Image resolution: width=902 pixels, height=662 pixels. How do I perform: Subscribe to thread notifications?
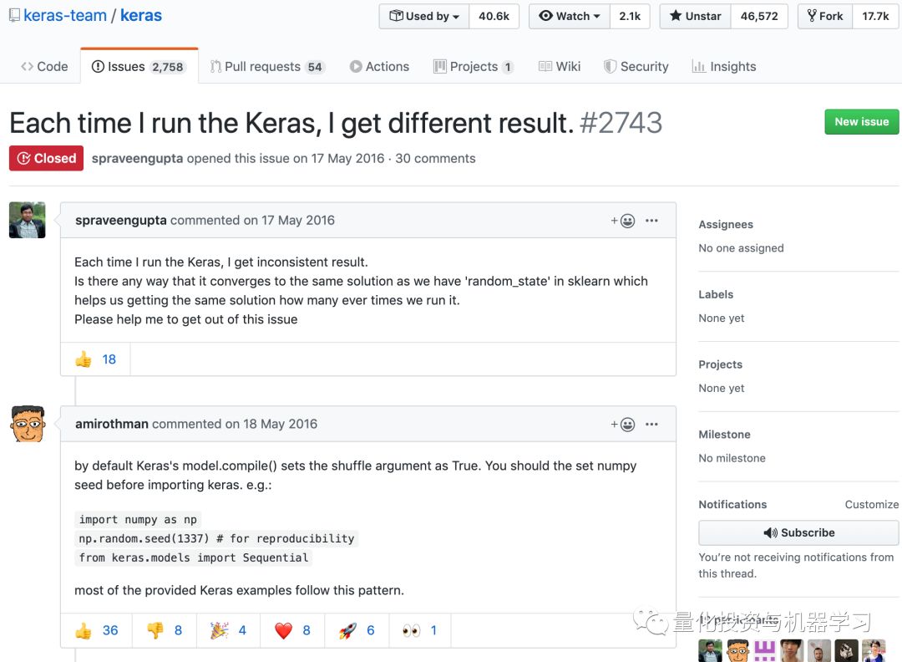pos(798,532)
